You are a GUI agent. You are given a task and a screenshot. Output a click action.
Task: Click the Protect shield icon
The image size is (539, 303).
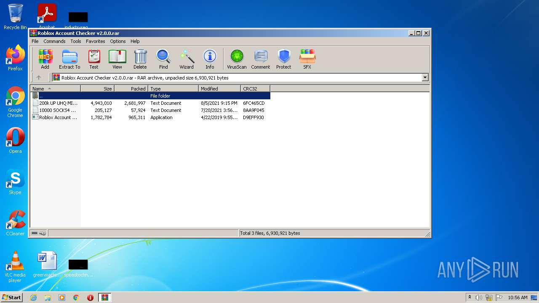point(284,59)
